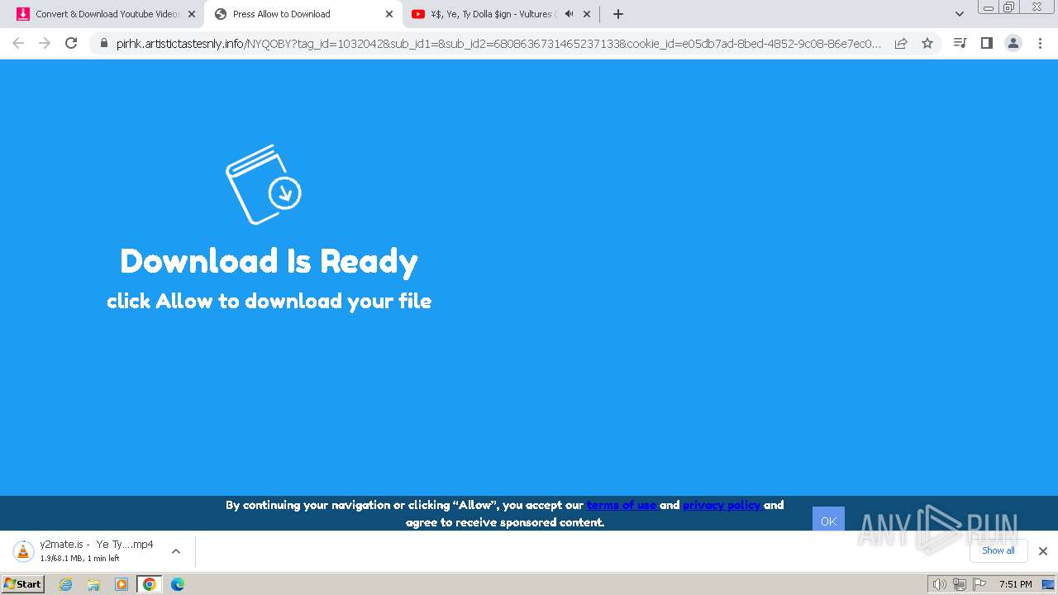Open the media controls button
Image resolution: width=1058 pixels, height=595 pixels.
(x=960, y=43)
